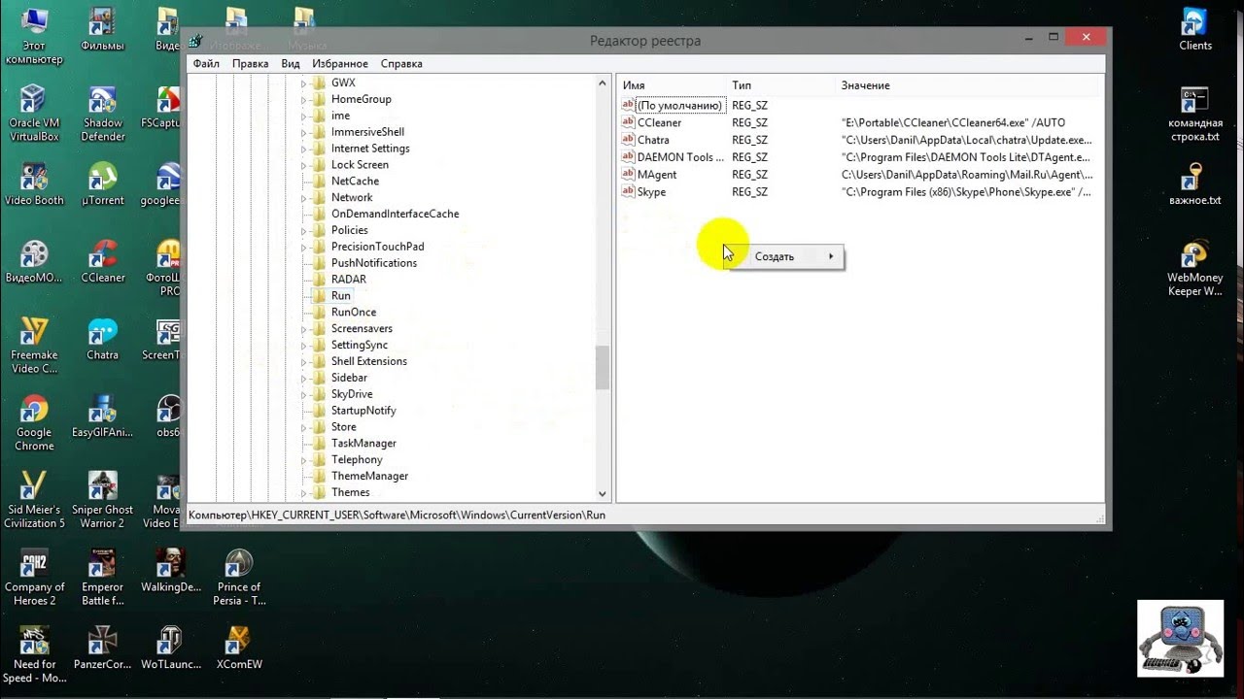1244x699 pixels.
Task: Open the Файл menu
Action: (x=206, y=63)
